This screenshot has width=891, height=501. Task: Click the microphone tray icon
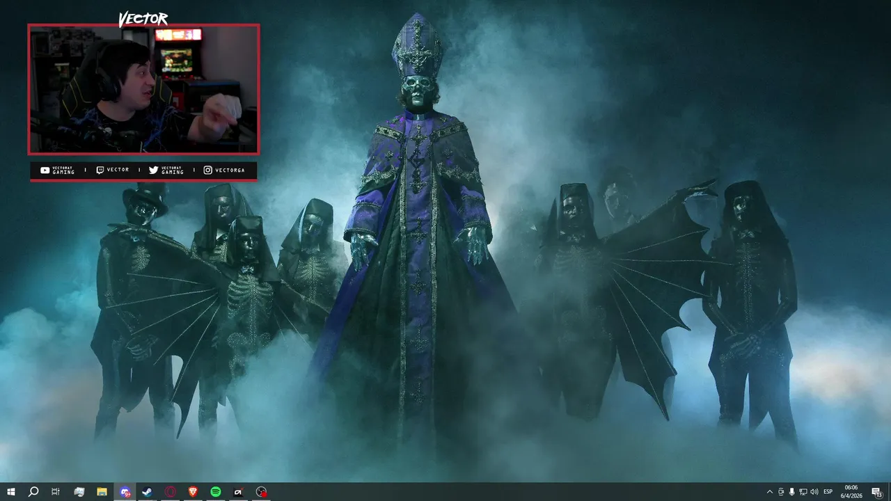click(791, 492)
